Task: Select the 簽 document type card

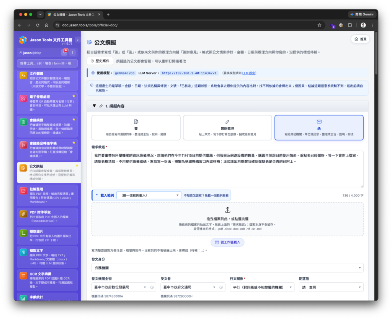Action: click(x=136, y=128)
